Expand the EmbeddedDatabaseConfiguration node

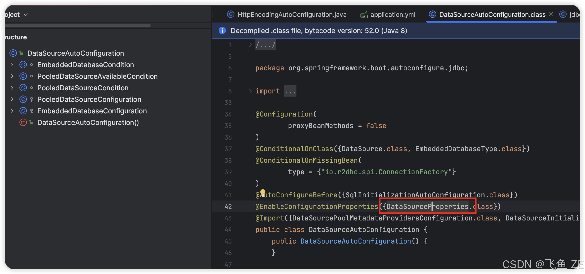[x=12, y=111]
